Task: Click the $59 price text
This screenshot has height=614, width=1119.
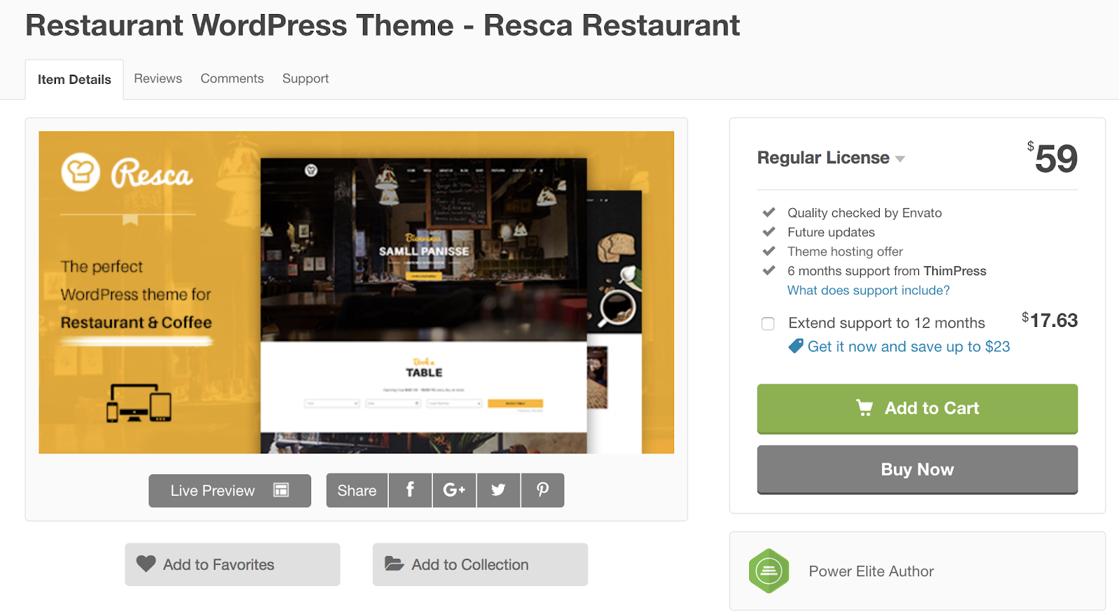Action: pyautogui.click(x=1052, y=159)
